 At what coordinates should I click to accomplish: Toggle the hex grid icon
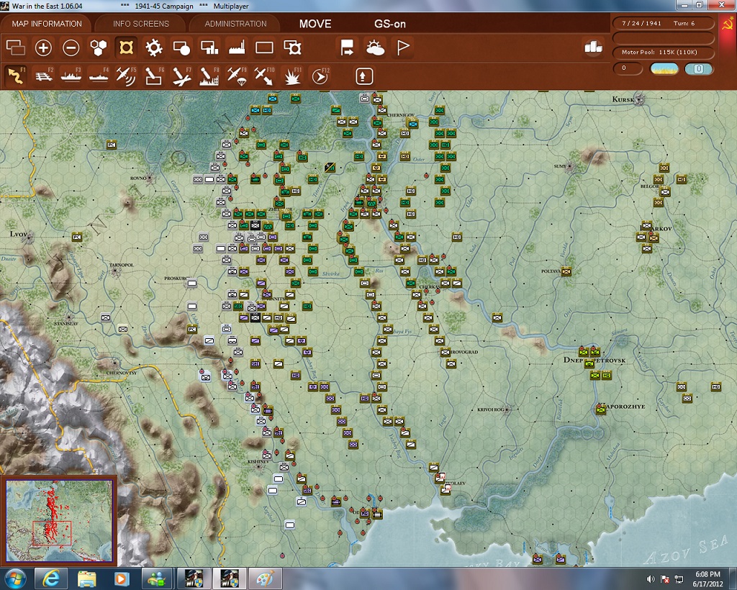point(99,47)
